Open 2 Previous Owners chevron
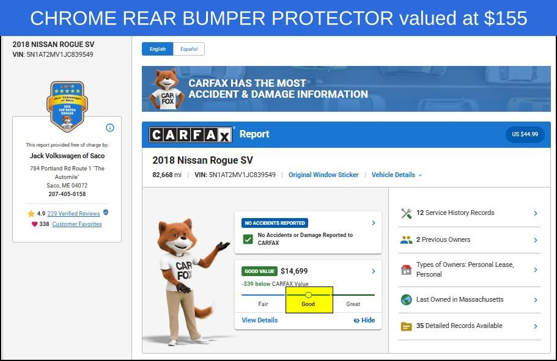 [536, 240]
